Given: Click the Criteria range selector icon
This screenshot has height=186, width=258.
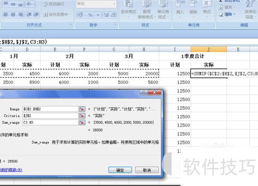Looking at the screenshot, I should [x=82, y=116].
